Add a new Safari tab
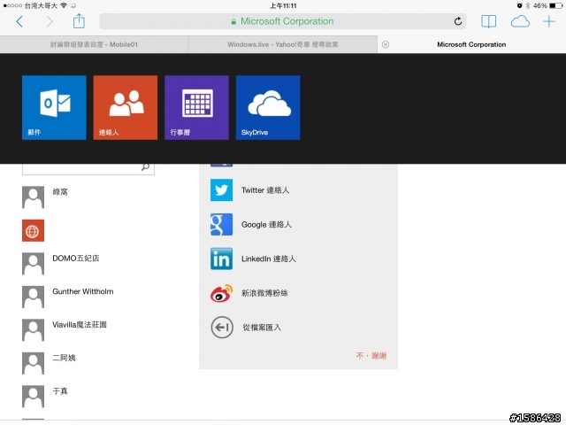Image resolution: width=566 pixels, height=425 pixels. [548, 21]
